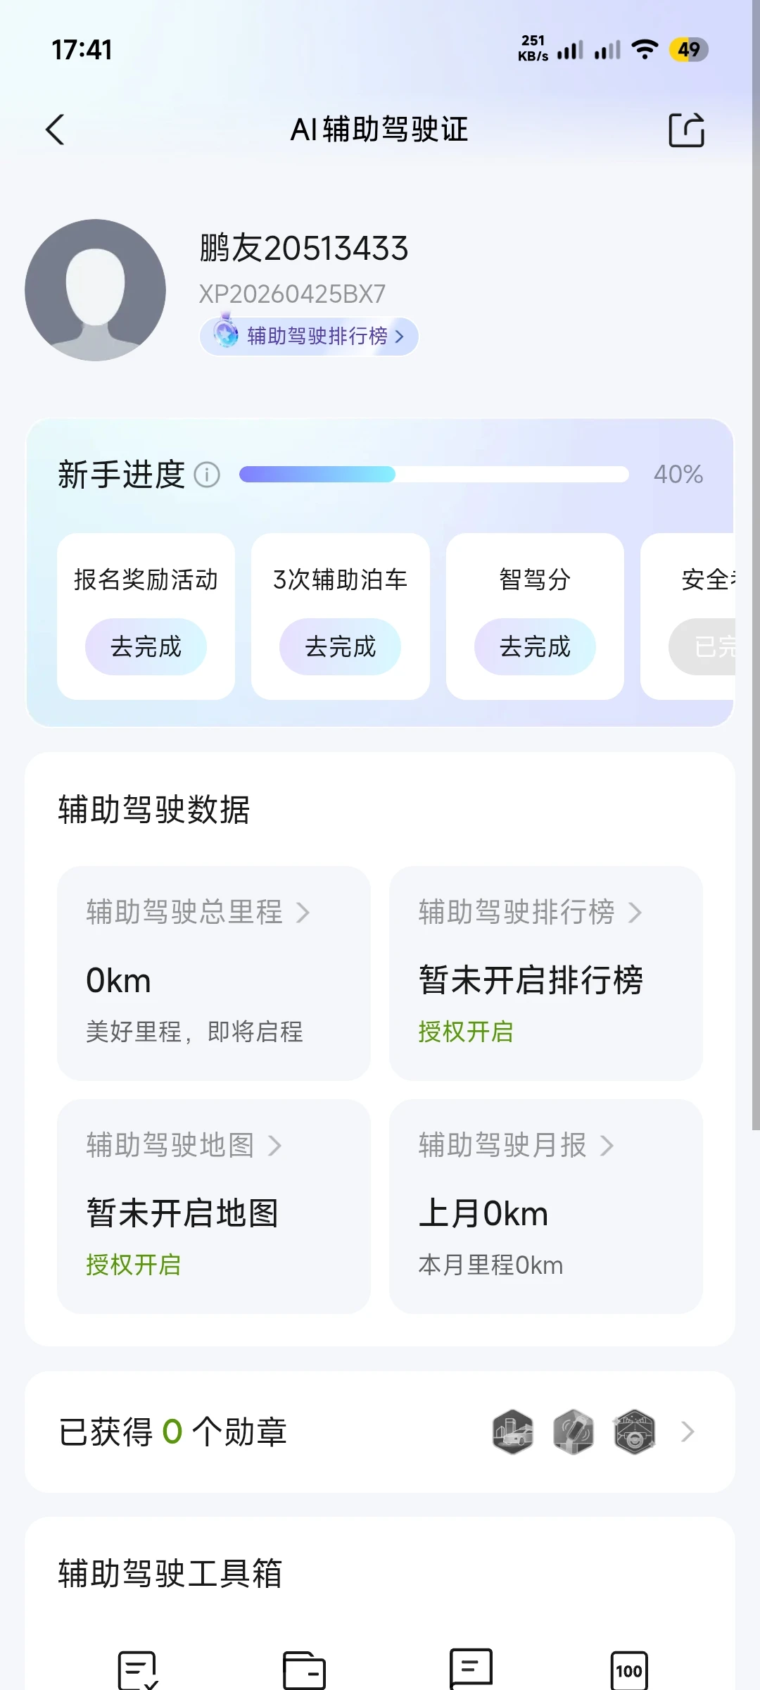Open the wallet icon in toolbox
The image size is (760, 1690).
pos(304,1670)
